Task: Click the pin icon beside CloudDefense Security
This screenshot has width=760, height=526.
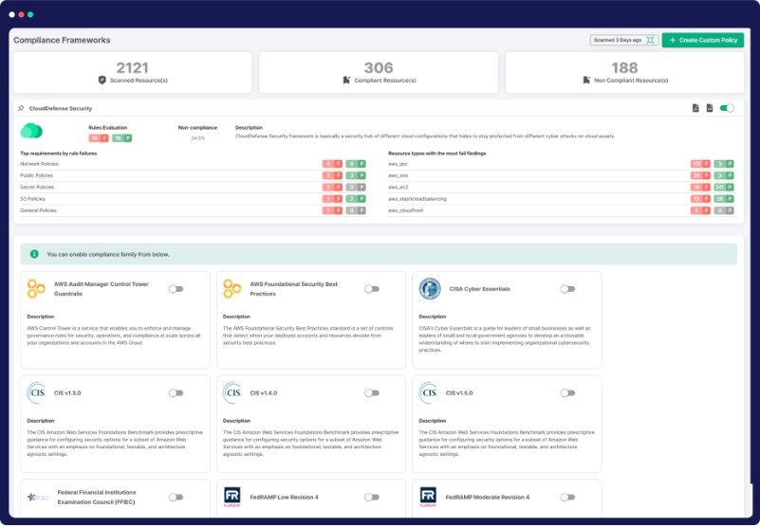Action: [21, 108]
